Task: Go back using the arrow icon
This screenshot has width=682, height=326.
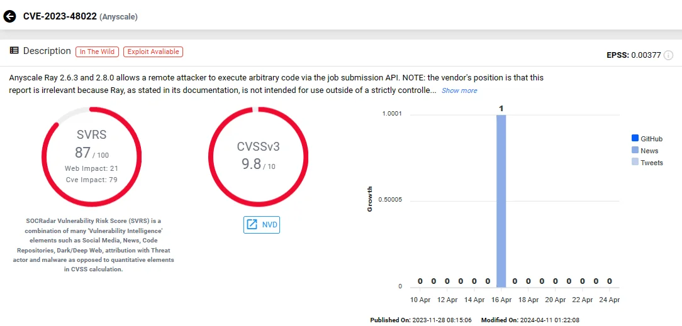Action: tap(9, 17)
